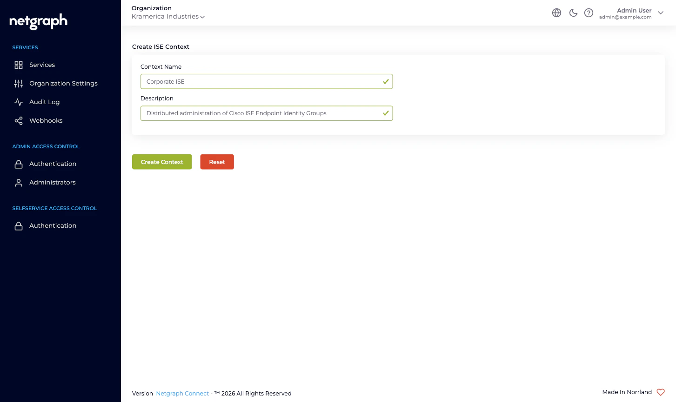
Task: Click the netgraph logo
Action: pos(38,21)
